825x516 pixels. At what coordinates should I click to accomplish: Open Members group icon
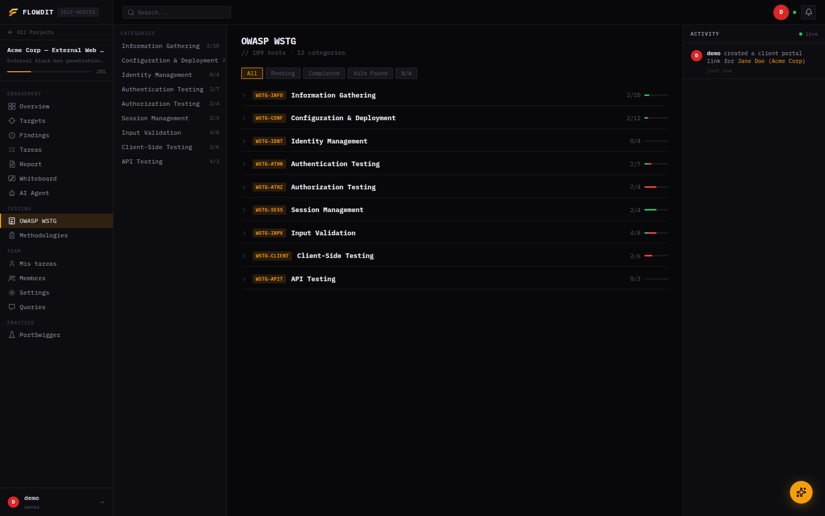(12, 278)
